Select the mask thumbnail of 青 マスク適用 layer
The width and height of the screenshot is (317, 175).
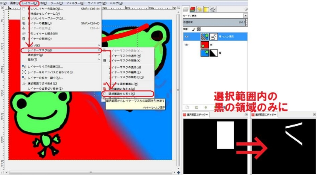214,37
